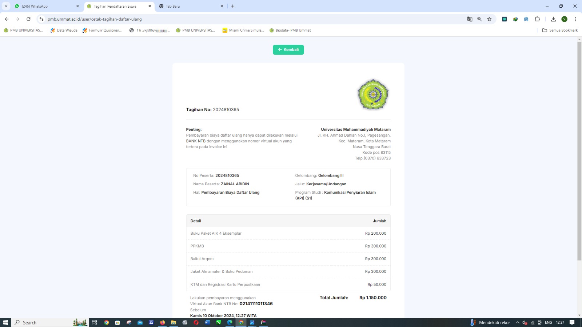Image resolution: width=582 pixels, height=327 pixels.
Task: Open the Chrome extensions puzzle icon
Action: point(537,19)
